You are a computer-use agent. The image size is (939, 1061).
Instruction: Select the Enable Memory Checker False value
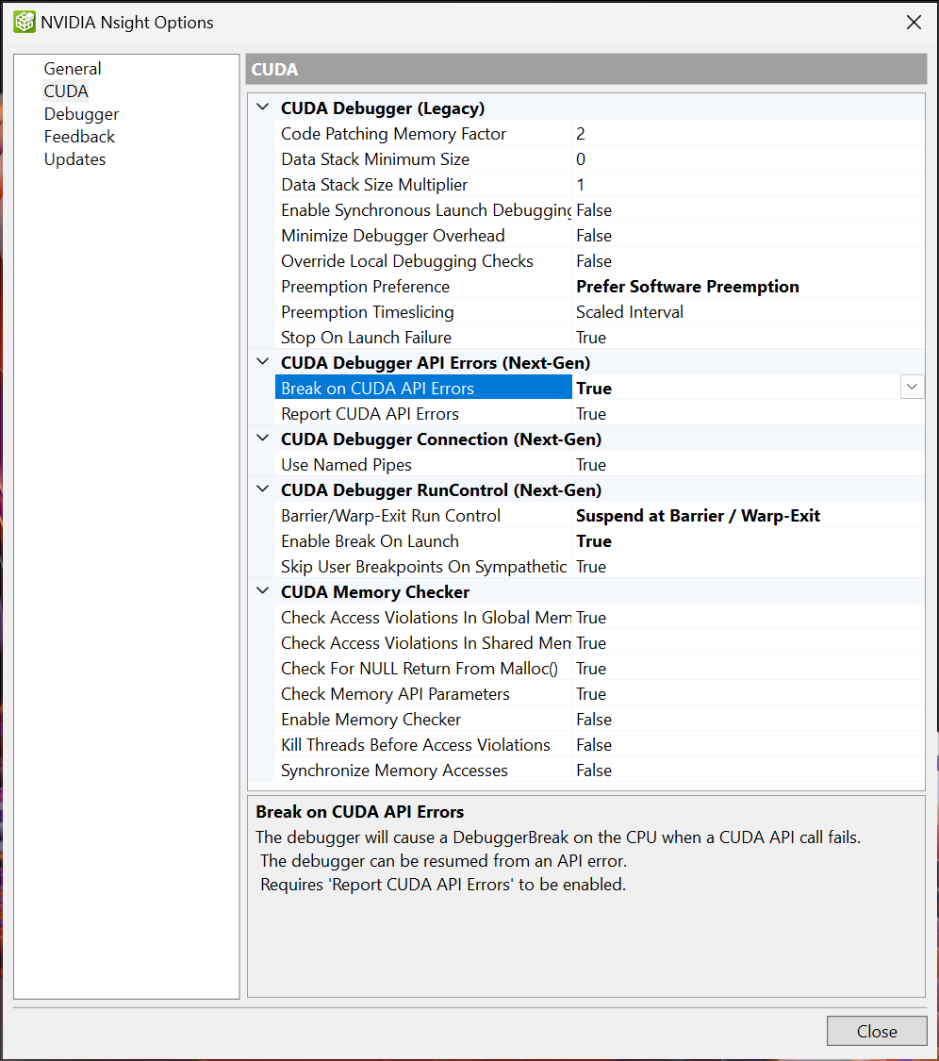click(594, 720)
